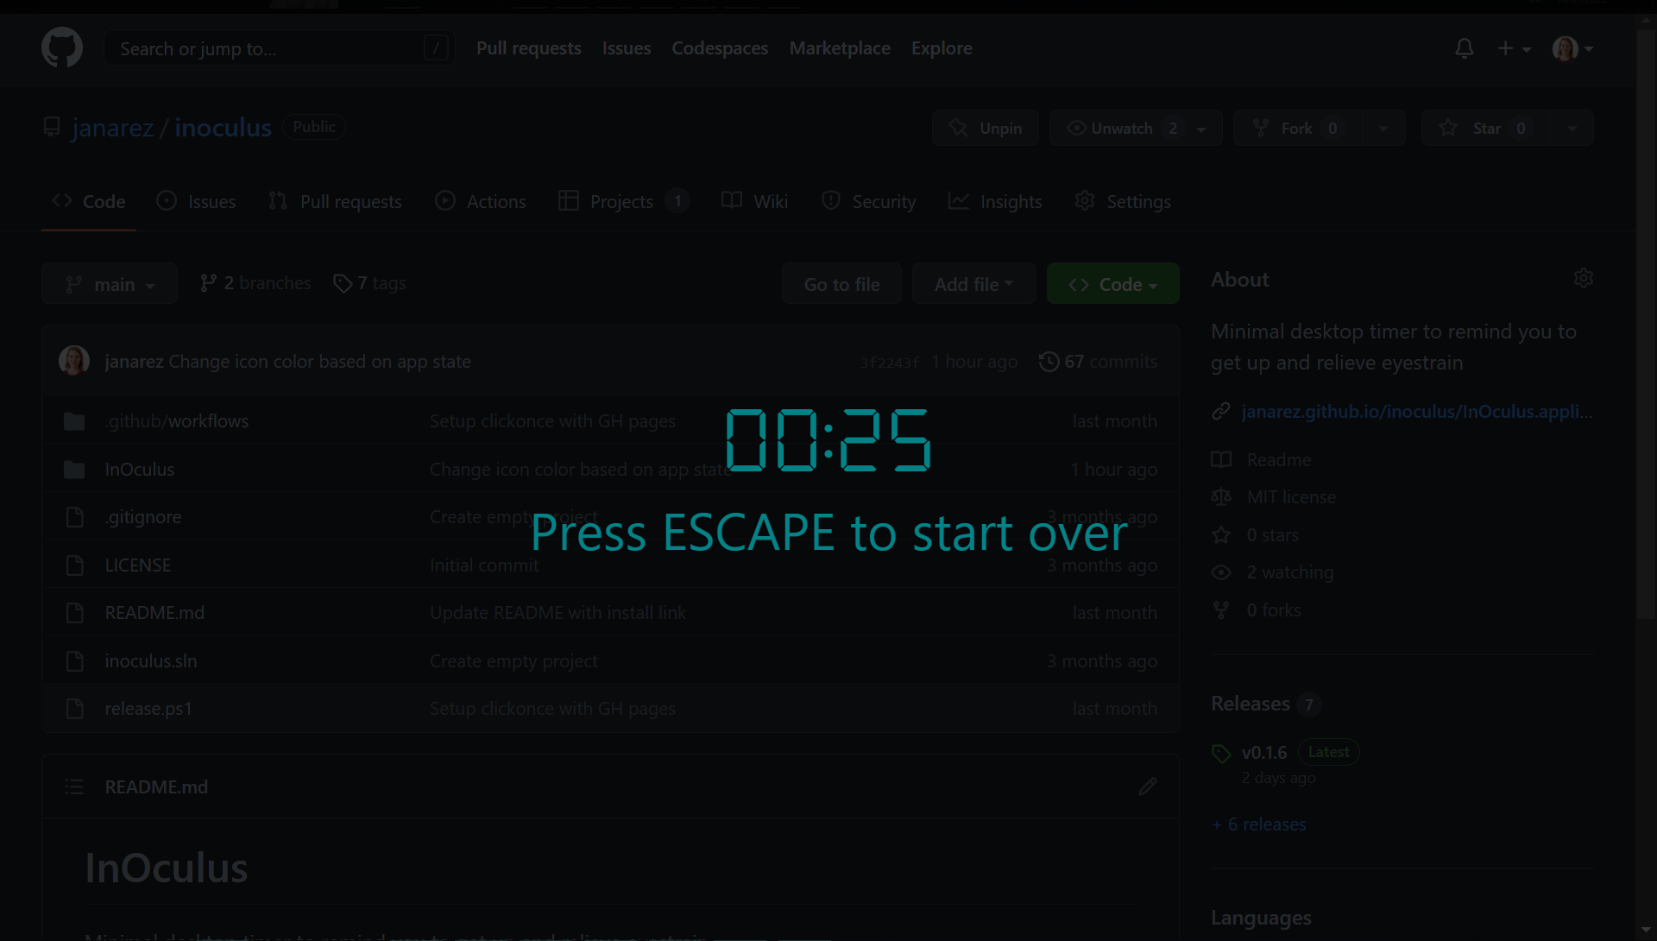
Task: Click the GitHub home octocat icon
Action: click(x=63, y=47)
